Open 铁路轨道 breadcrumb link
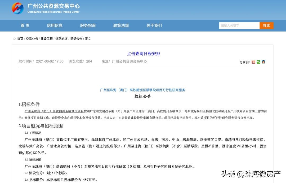286x183 pixels. (x=61, y=39)
